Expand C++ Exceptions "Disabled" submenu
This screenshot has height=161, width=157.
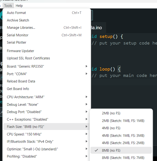47,119
